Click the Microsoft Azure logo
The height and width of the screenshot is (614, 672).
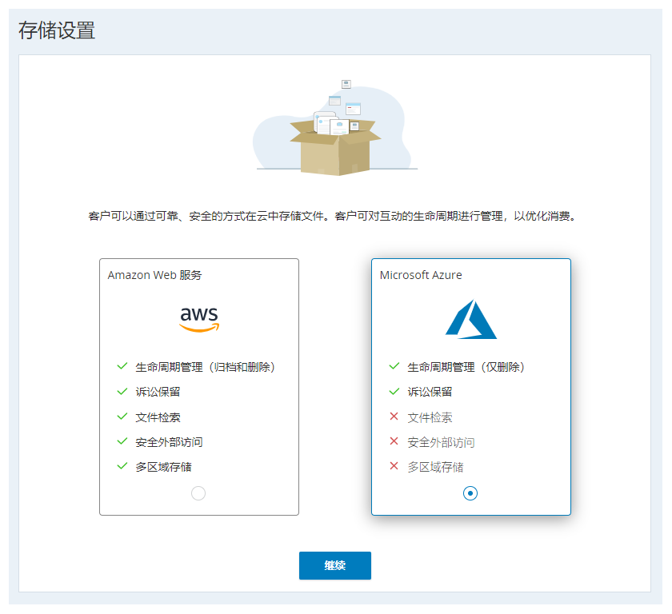pyautogui.click(x=471, y=320)
